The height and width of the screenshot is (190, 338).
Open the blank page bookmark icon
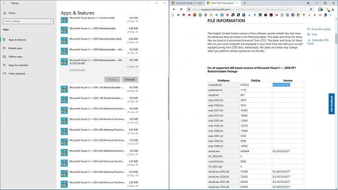coord(173,15)
